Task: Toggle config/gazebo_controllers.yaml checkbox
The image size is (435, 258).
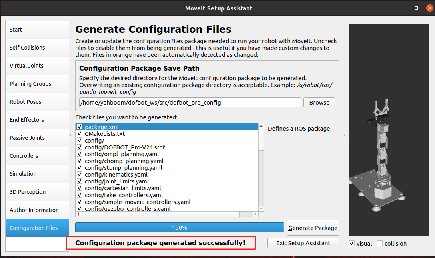Action: point(80,208)
